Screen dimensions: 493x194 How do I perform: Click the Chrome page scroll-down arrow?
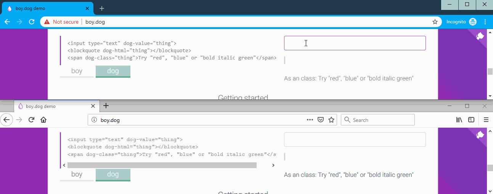click(490, 96)
